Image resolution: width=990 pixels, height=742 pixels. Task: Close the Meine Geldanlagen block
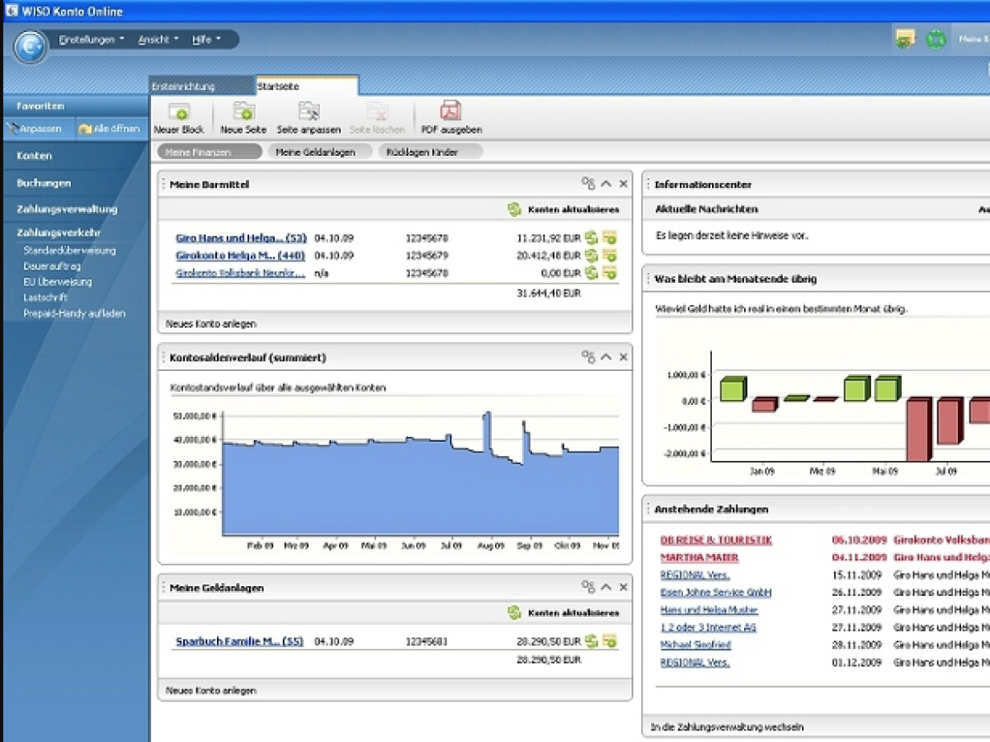click(x=624, y=587)
